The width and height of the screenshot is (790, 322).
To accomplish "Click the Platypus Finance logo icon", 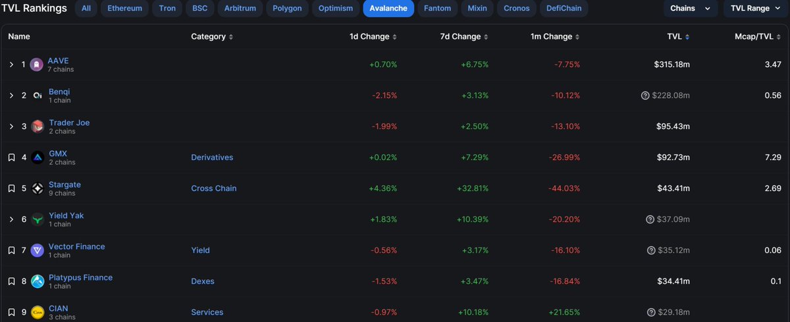I will coord(37,281).
